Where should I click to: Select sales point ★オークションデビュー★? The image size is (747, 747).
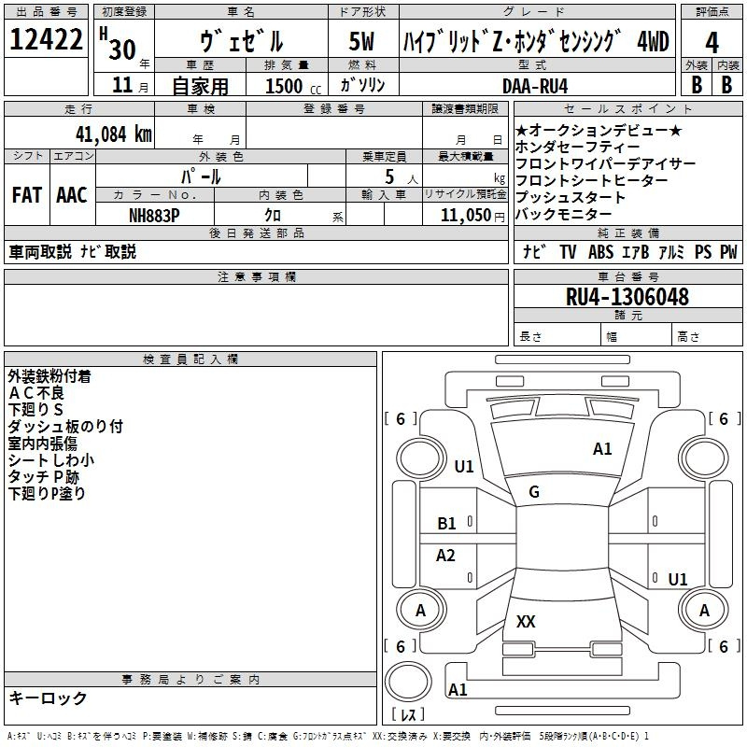(599, 130)
